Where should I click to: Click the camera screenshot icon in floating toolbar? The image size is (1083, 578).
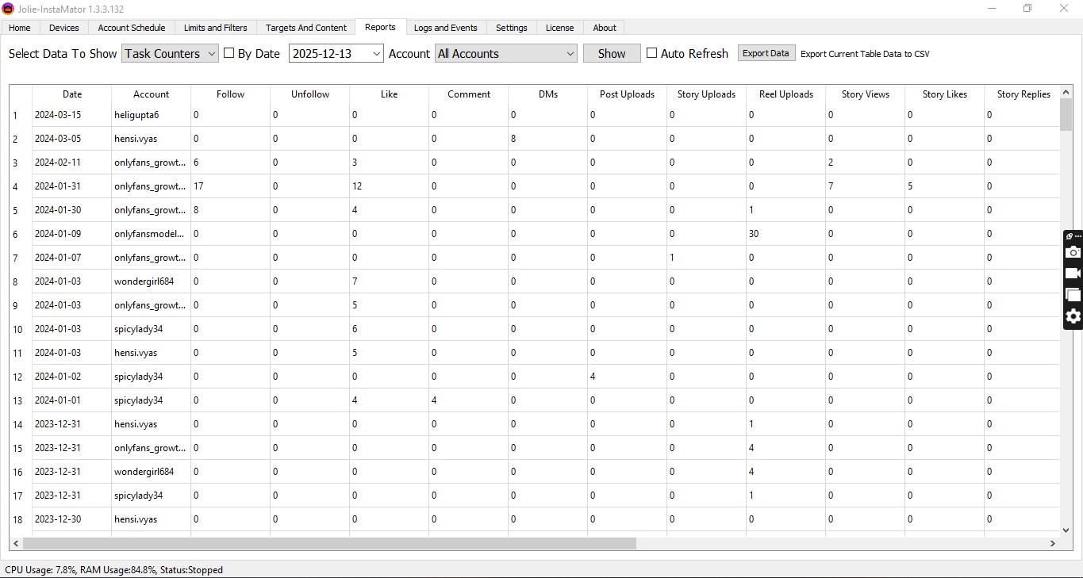[1073, 252]
